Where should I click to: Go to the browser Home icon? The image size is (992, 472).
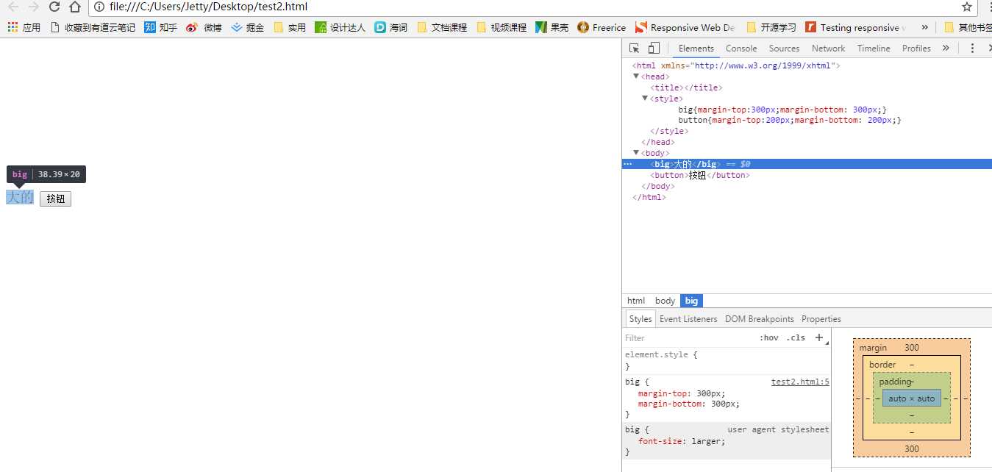pos(75,7)
